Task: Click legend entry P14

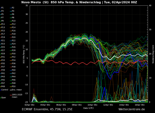Action: pos(13,27)
